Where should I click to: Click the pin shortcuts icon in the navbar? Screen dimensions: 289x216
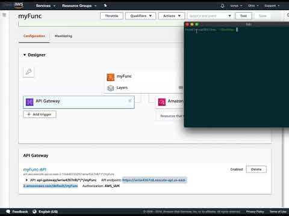click(x=105, y=5)
